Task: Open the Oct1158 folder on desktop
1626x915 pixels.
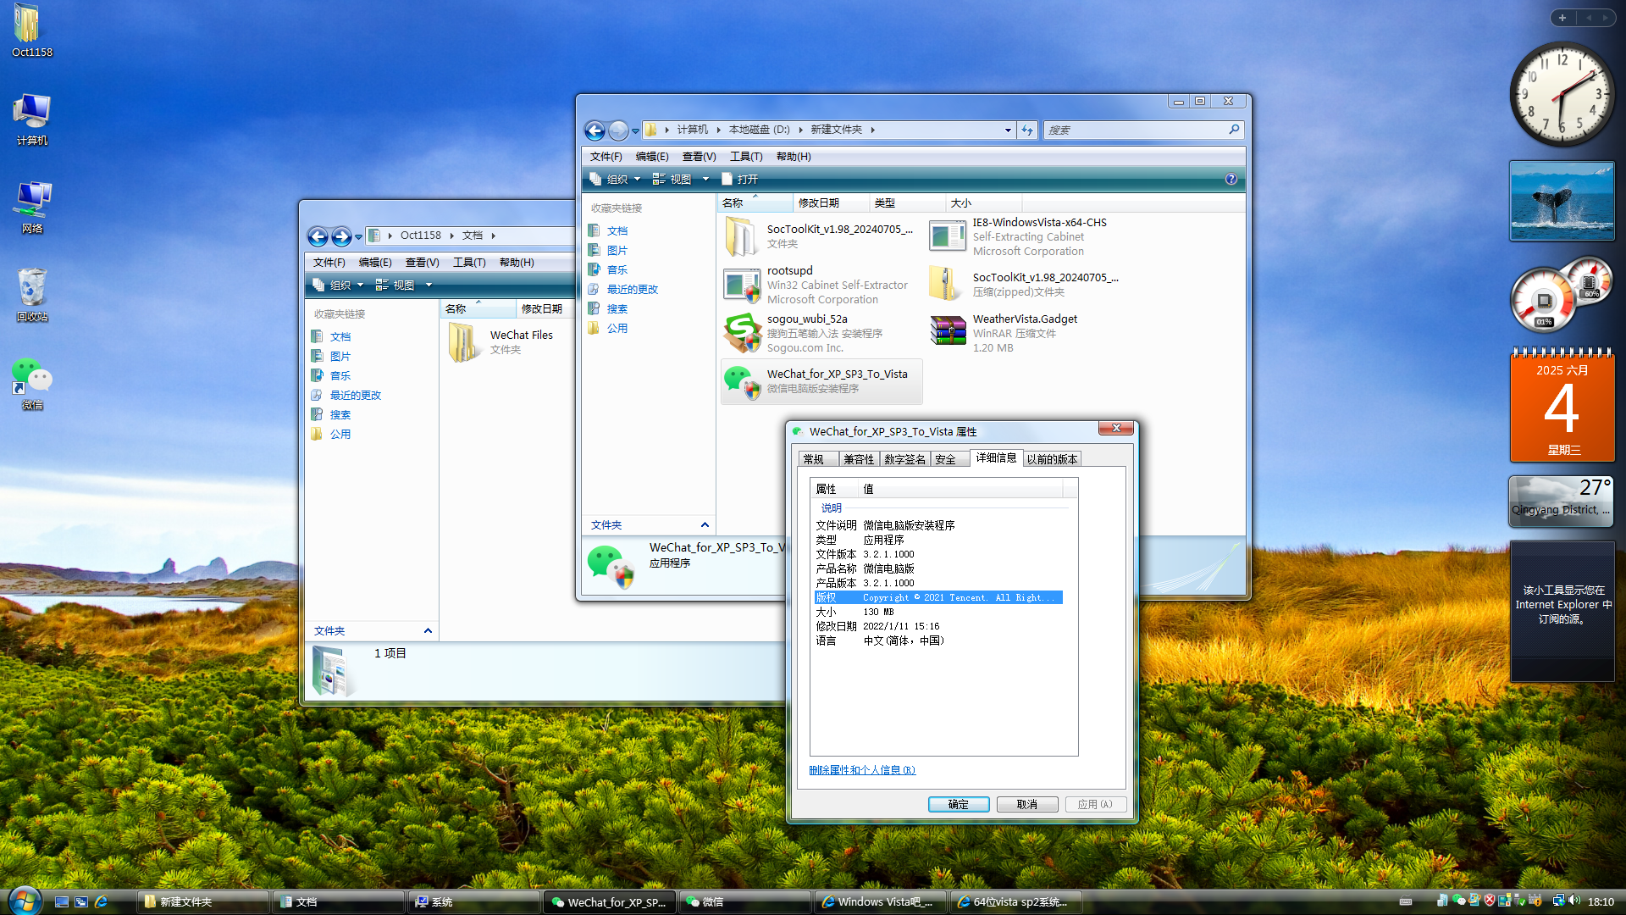Action: coord(31,30)
